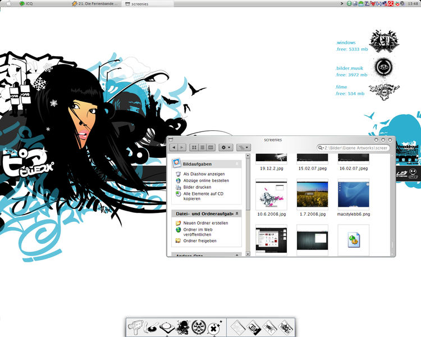Open the arrange-by dropdown
Screen dimensions: 421x337
point(244,147)
